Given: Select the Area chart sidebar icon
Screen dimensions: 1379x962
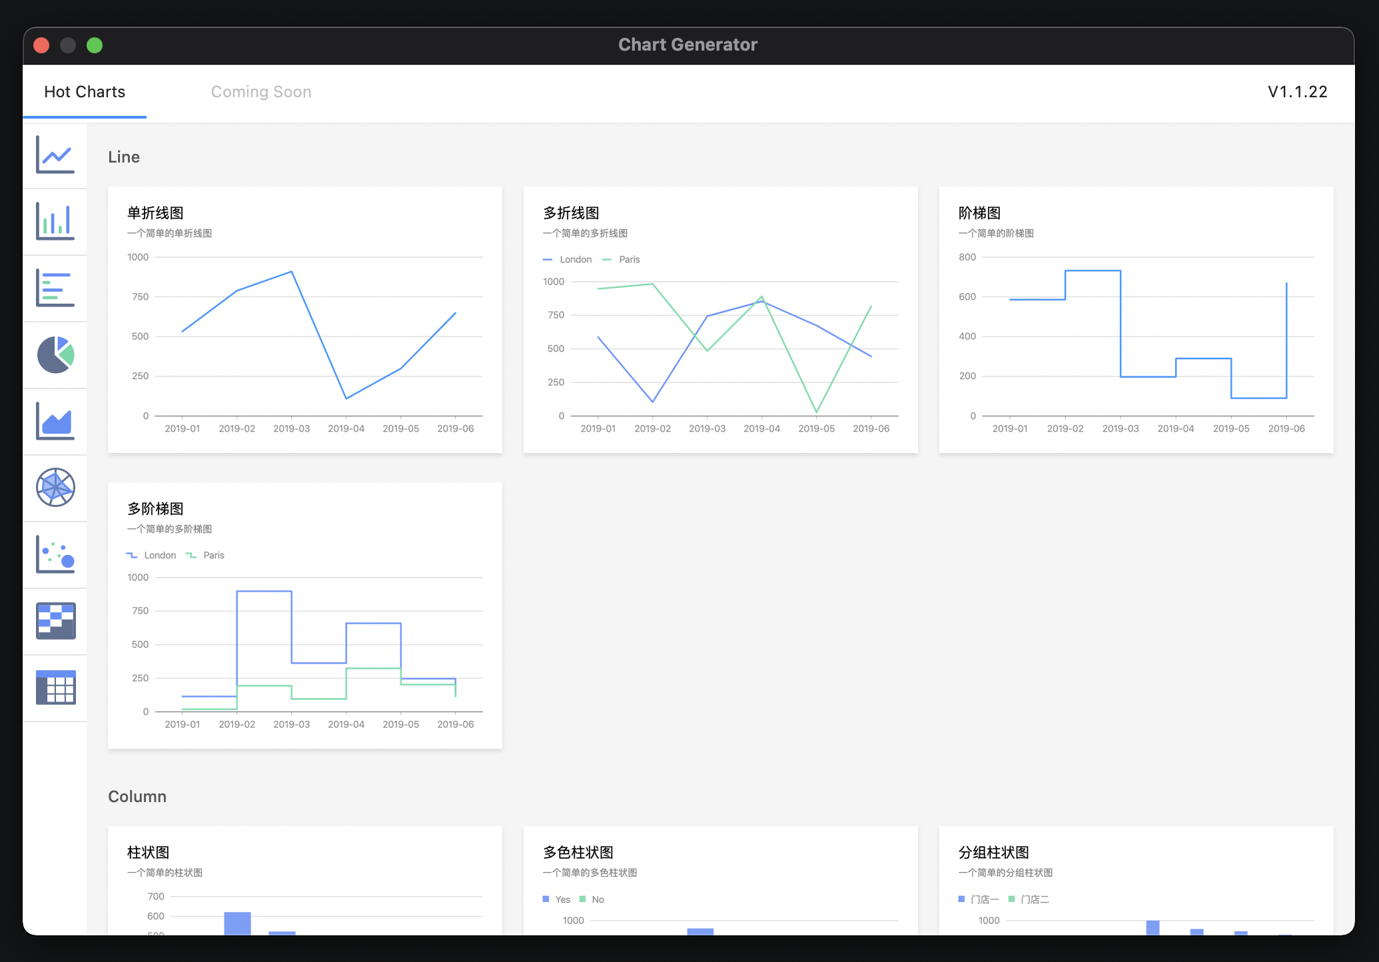Looking at the screenshot, I should (55, 421).
